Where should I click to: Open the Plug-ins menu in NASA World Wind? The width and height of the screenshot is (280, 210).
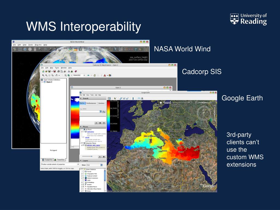point(38,45)
